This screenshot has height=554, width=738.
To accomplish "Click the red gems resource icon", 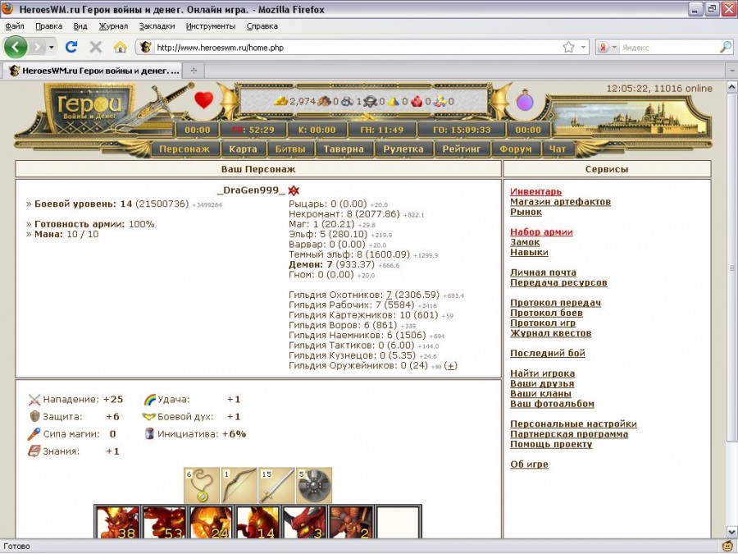I will 417,101.
